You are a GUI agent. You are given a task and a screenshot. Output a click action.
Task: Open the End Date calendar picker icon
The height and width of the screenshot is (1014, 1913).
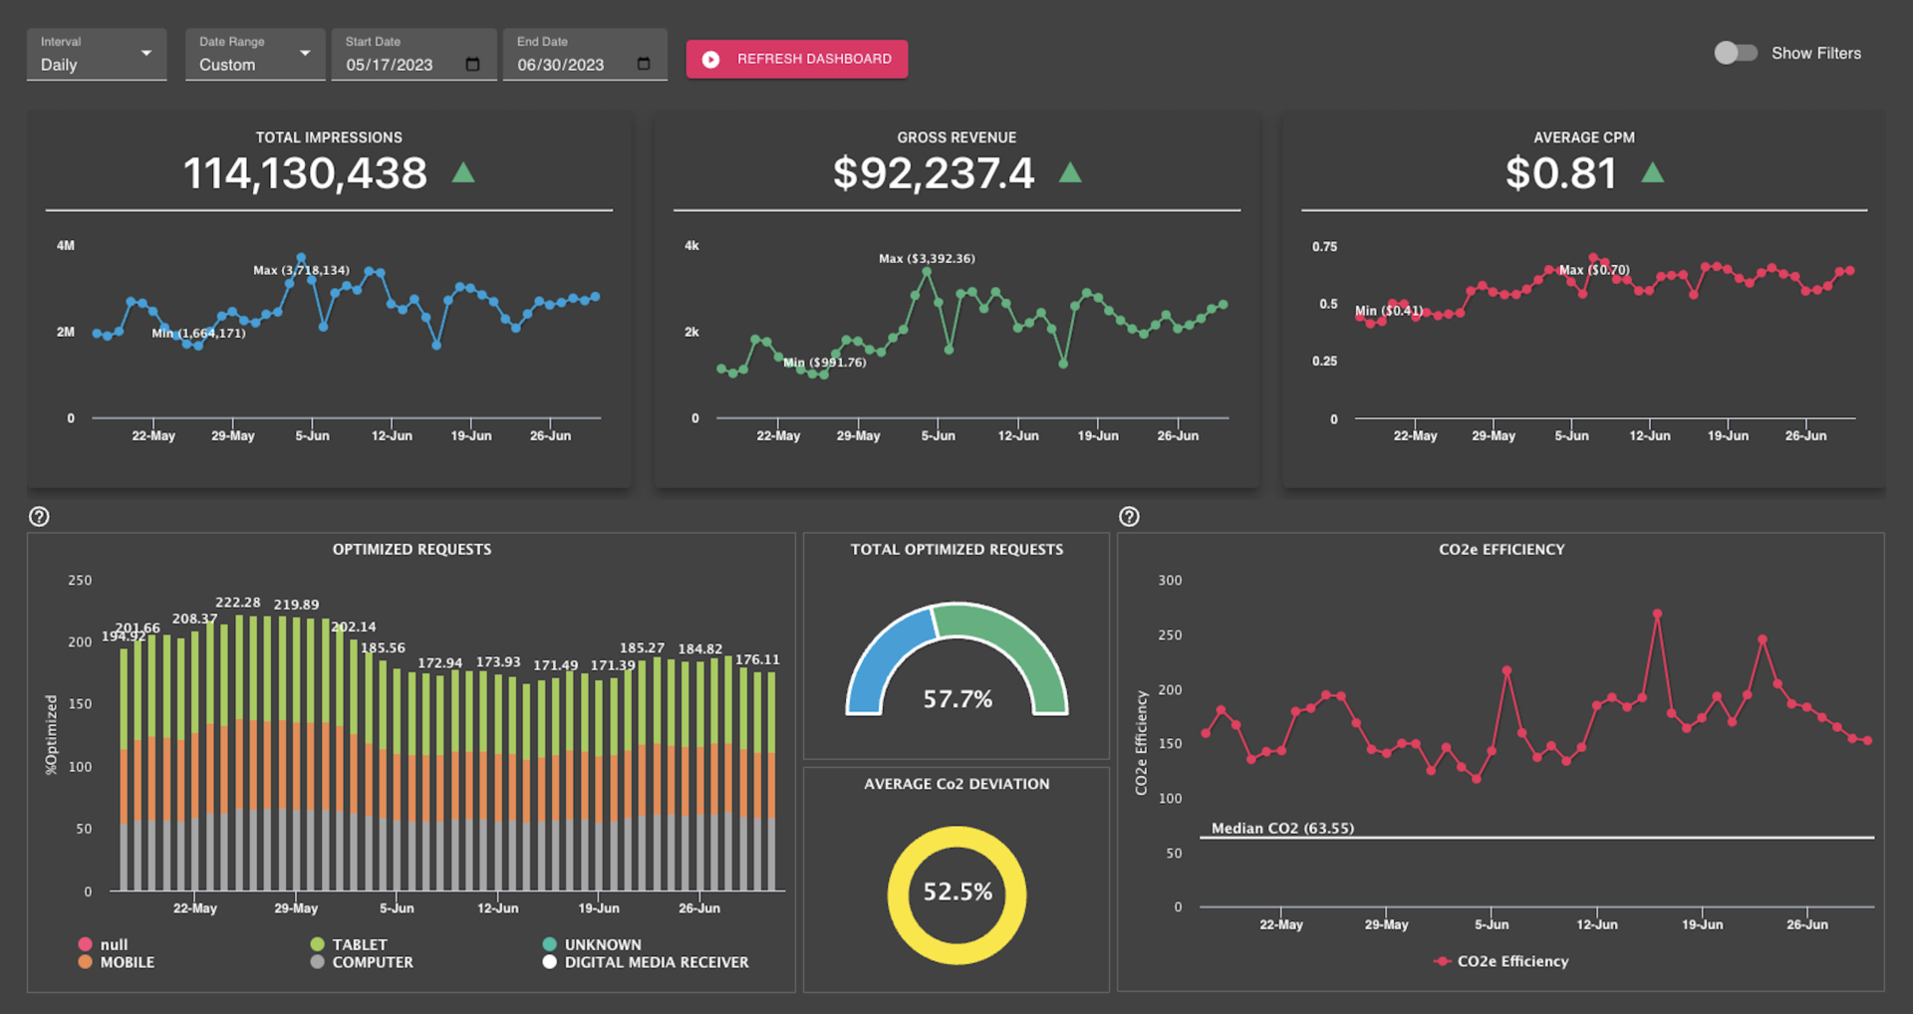tap(644, 65)
